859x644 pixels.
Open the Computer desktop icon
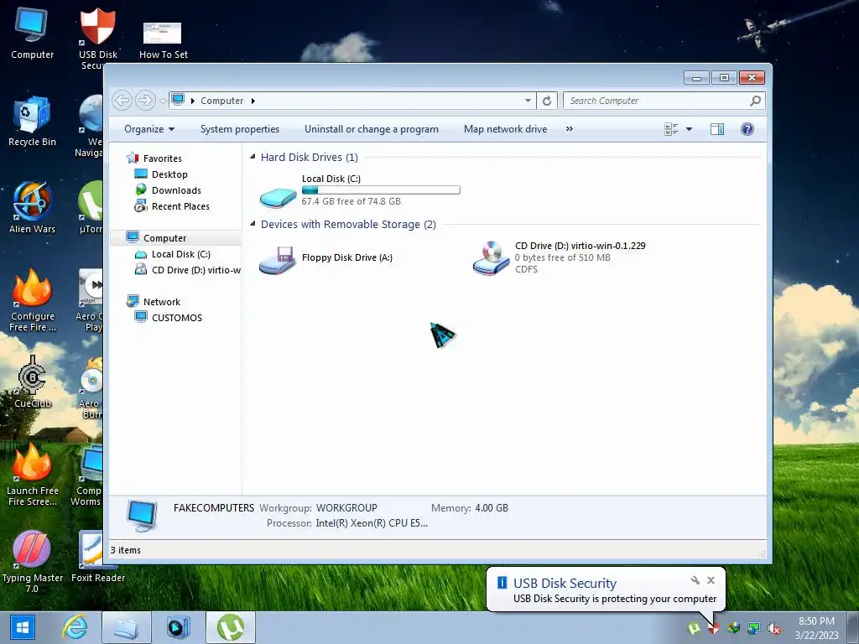(32, 33)
